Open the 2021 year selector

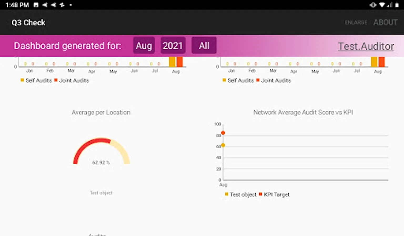[173, 46]
